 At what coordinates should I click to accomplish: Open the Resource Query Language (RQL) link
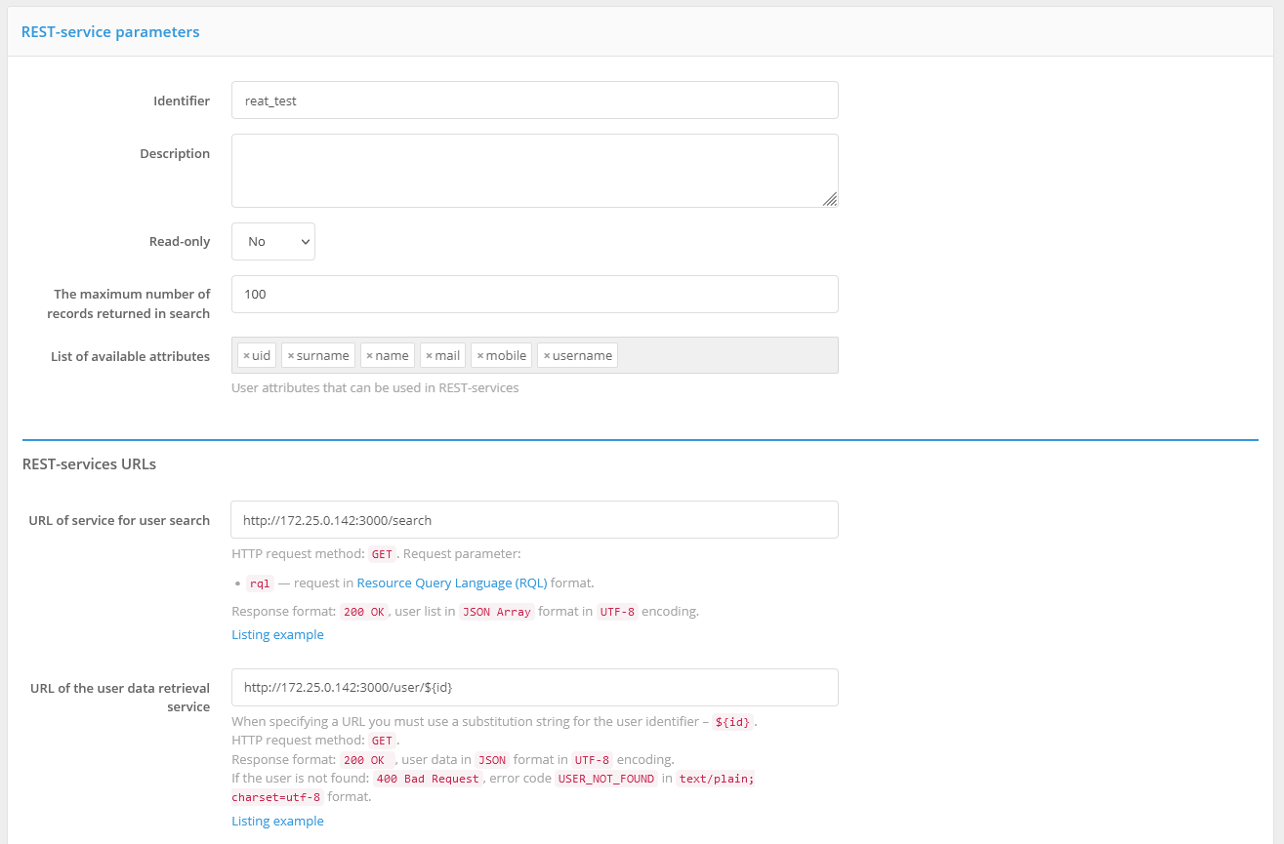click(451, 583)
